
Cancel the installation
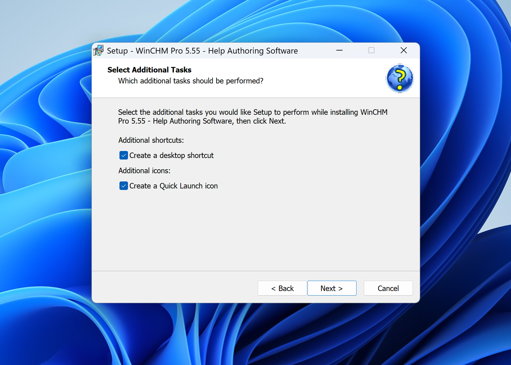388,288
